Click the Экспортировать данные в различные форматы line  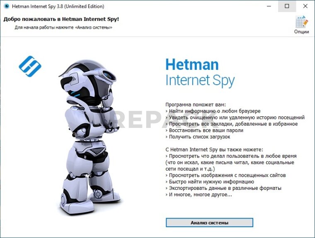(x=223, y=188)
